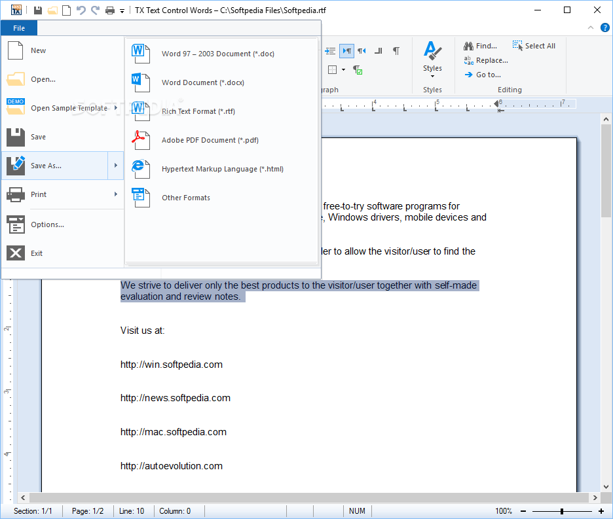This screenshot has height=519, width=613.
Task: Choose Other Formats in Save As list
Action: [x=221, y=198]
